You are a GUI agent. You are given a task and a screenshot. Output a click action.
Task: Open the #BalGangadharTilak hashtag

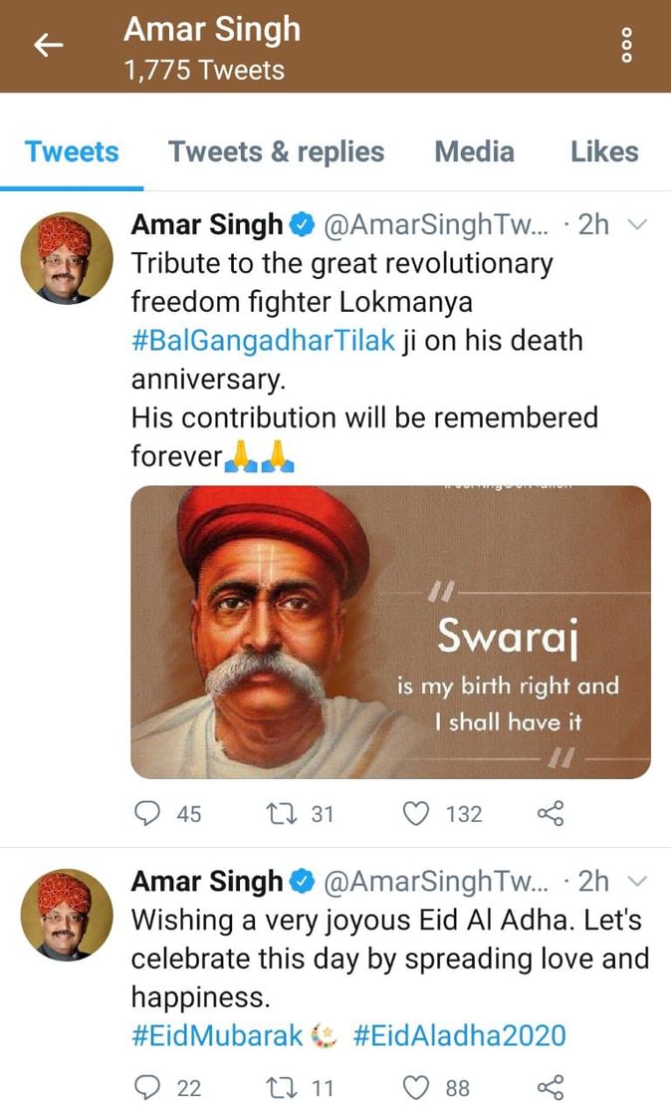[x=263, y=341]
